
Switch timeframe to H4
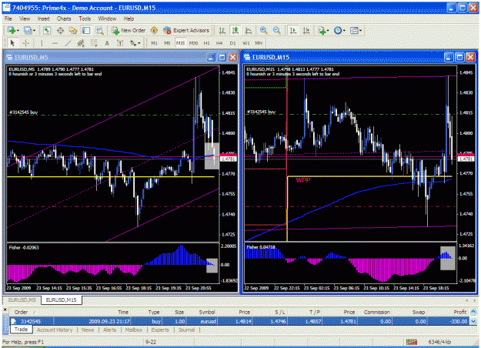219,43
